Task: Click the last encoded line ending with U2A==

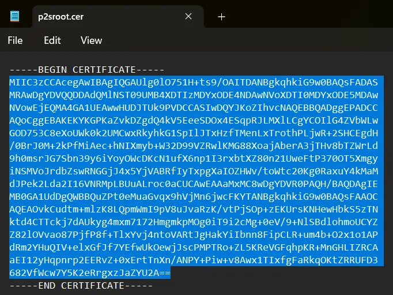Action: tap(90, 272)
